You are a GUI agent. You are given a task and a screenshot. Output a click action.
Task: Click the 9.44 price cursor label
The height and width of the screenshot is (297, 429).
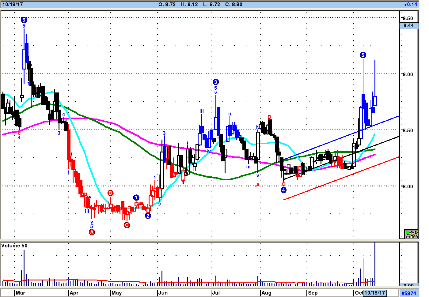coord(409,26)
